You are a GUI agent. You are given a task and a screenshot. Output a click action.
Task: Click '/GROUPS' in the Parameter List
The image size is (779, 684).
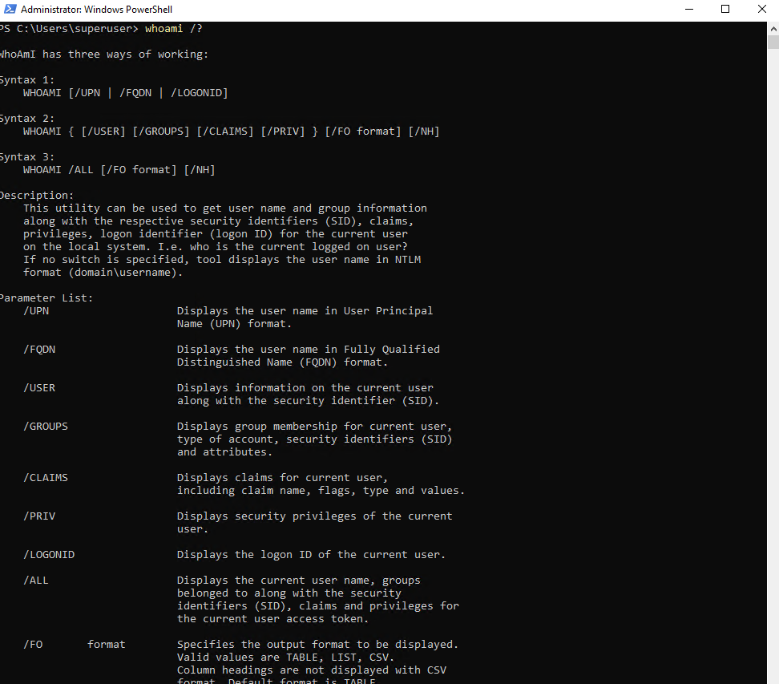tap(46, 427)
